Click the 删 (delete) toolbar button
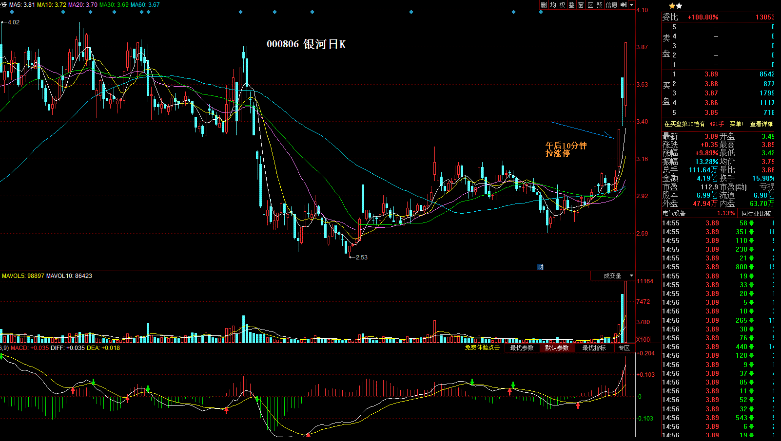 (544, 5)
